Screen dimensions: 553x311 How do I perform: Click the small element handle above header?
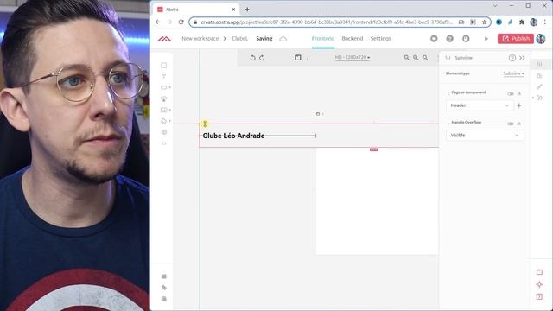click(318, 114)
